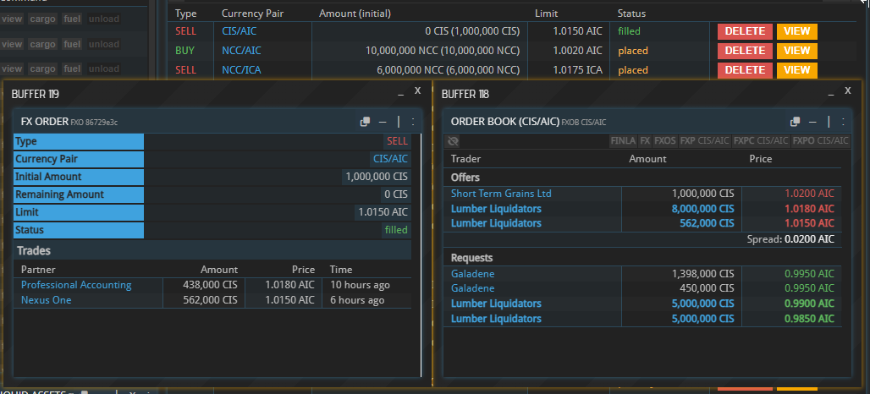View the NCC/AIC buy order
This screenshot has height=394, width=870.
[796, 51]
